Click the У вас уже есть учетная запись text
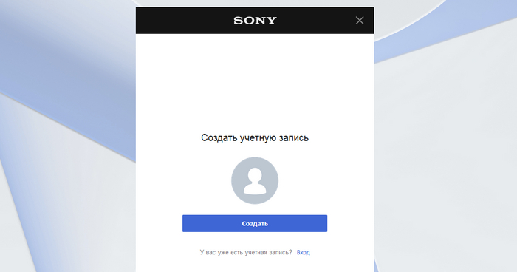The height and width of the screenshot is (272, 517). 246,252
